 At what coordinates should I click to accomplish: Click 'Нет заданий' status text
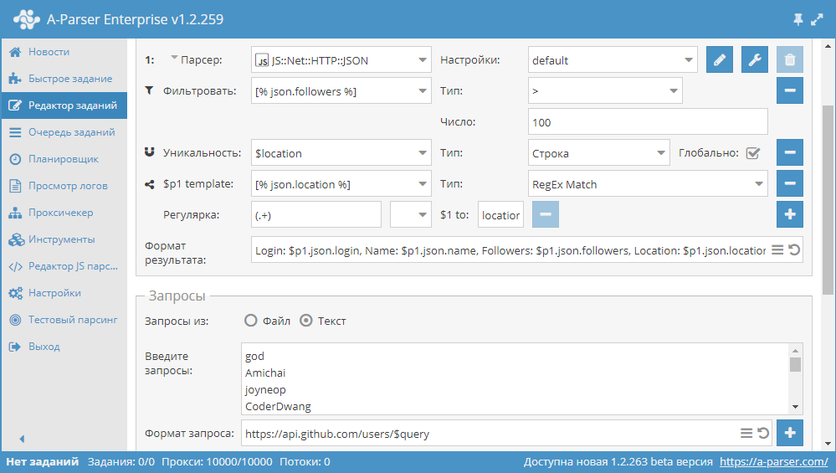pos(42,462)
